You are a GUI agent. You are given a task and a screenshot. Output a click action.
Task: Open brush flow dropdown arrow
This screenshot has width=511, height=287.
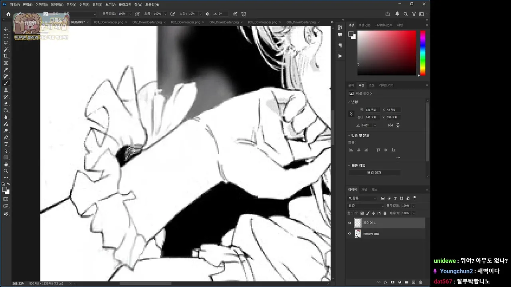165,14
